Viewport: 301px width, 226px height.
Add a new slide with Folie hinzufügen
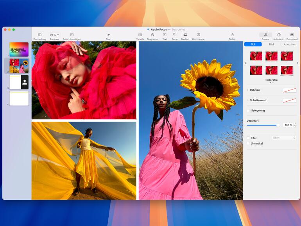[x=72, y=35]
